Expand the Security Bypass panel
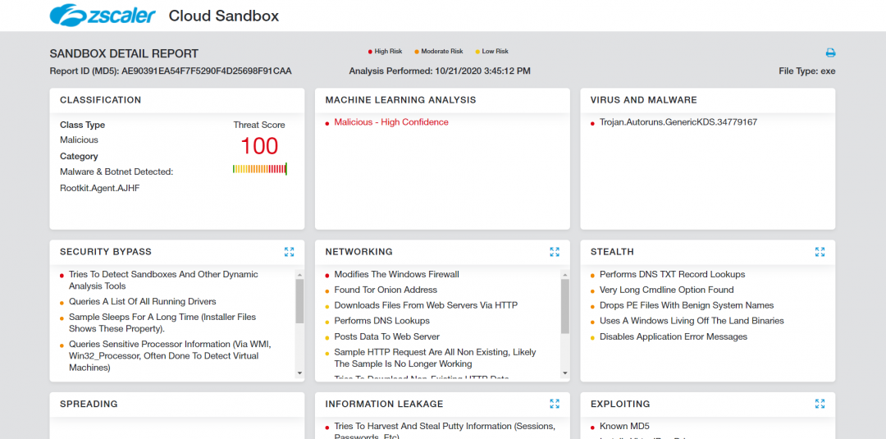The width and height of the screenshot is (886, 439). [289, 252]
